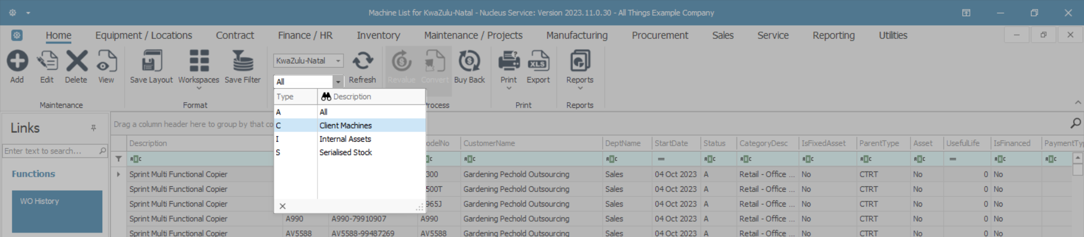The width and height of the screenshot is (1084, 237).
Task: Close the type dropdown popup with X
Action: pyautogui.click(x=282, y=207)
